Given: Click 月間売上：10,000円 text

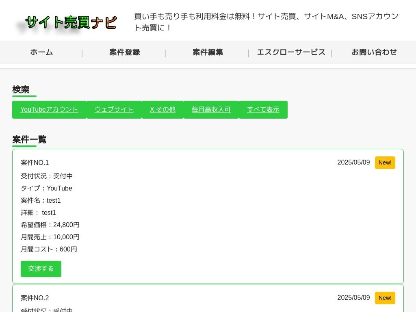Looking at the screenshot, I should point(50,237).
